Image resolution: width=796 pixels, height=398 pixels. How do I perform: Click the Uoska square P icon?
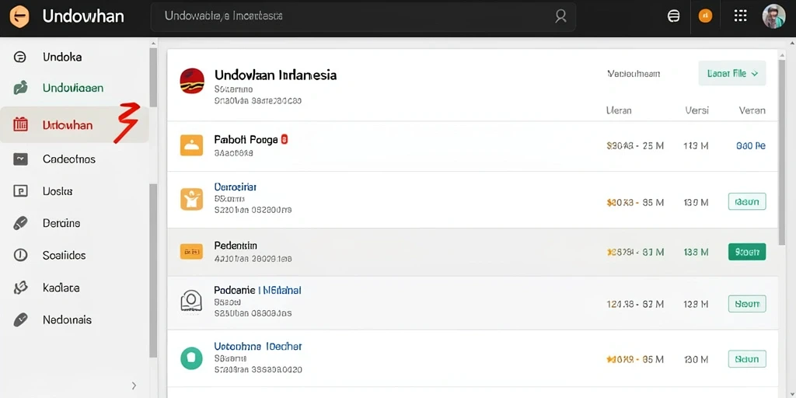[19, 191]
